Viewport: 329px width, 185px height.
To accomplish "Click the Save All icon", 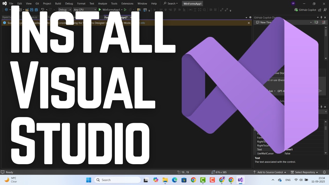I will pyautogui.click(x=36, y=10).
